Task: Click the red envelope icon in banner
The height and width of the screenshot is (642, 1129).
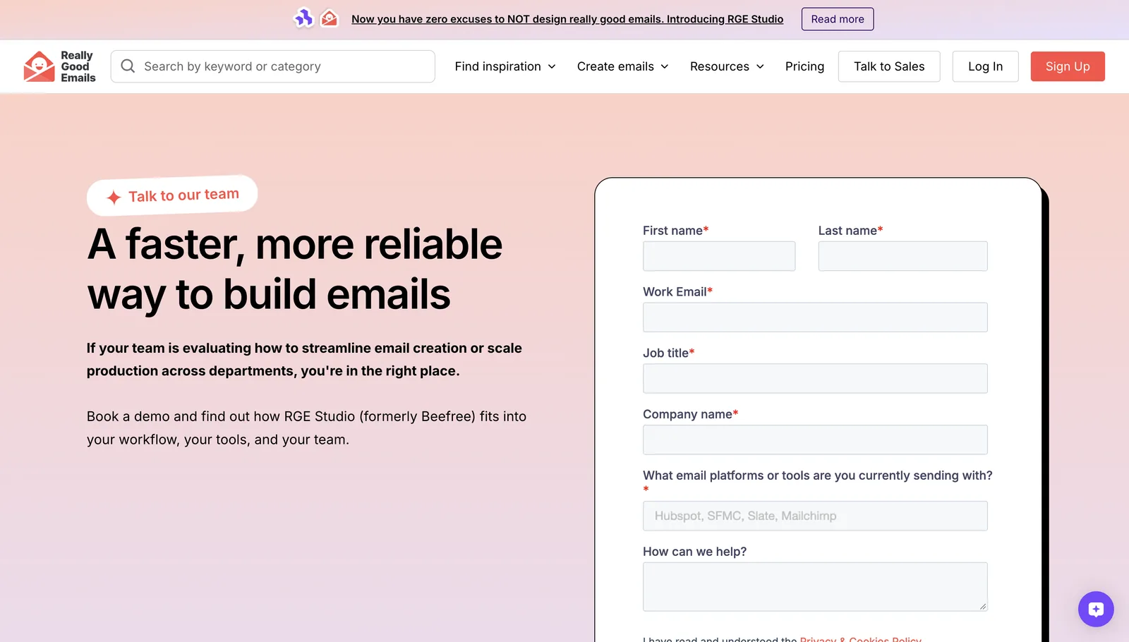Action: pos(330,18)
